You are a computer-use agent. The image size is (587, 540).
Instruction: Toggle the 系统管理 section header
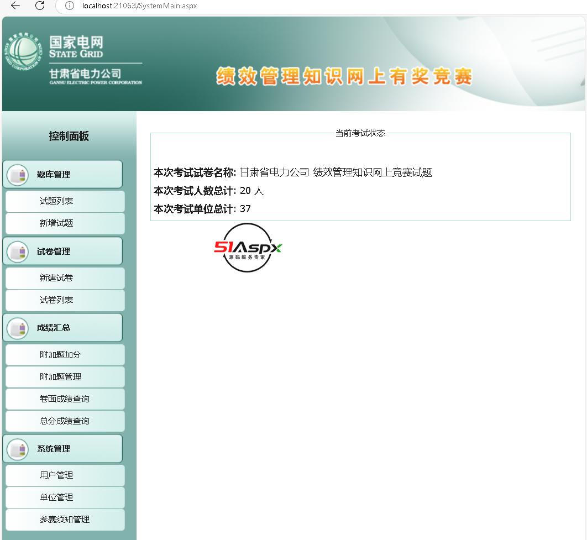(x=62, y=449)
